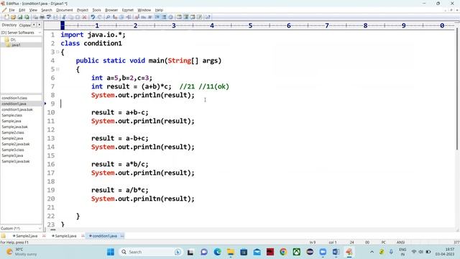This screenshot has height=259, width=460.
Task: Click the Cut scissors toolbar icon
Action: point(64,17)
